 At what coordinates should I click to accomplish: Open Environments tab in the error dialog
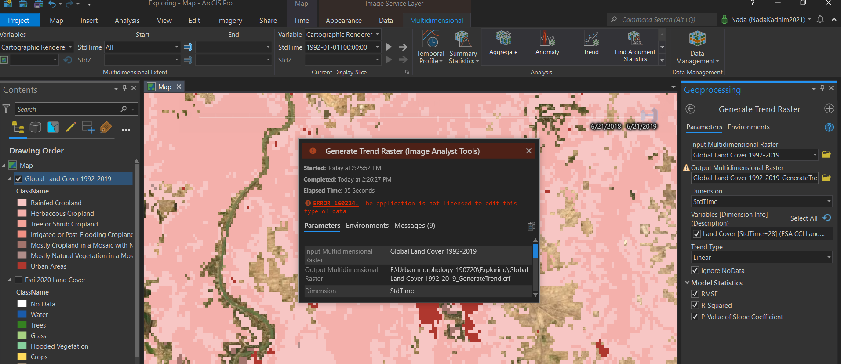pos(367,226)
